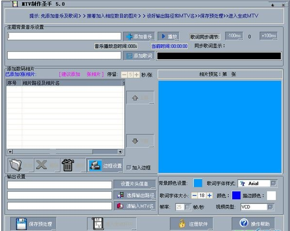Open the blue lyric 颜色 color swatch
This screenshot has width=290, height=231.
coord(236,195)
